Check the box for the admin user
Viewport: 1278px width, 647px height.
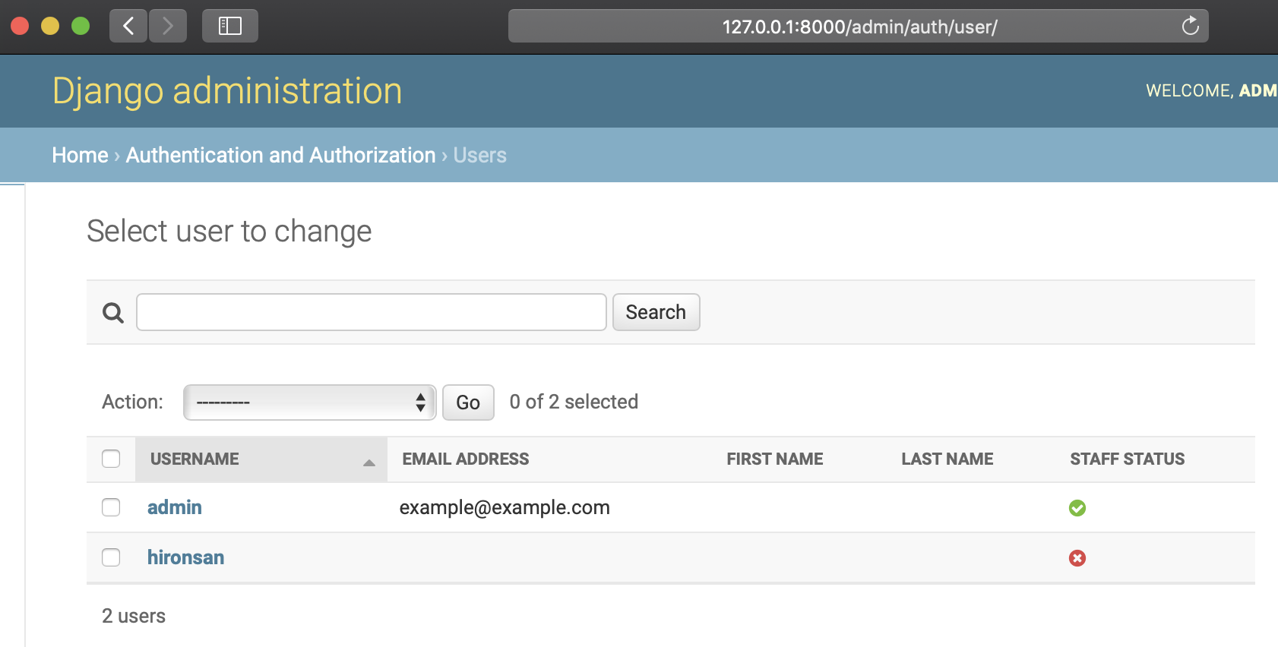[111, 507]
